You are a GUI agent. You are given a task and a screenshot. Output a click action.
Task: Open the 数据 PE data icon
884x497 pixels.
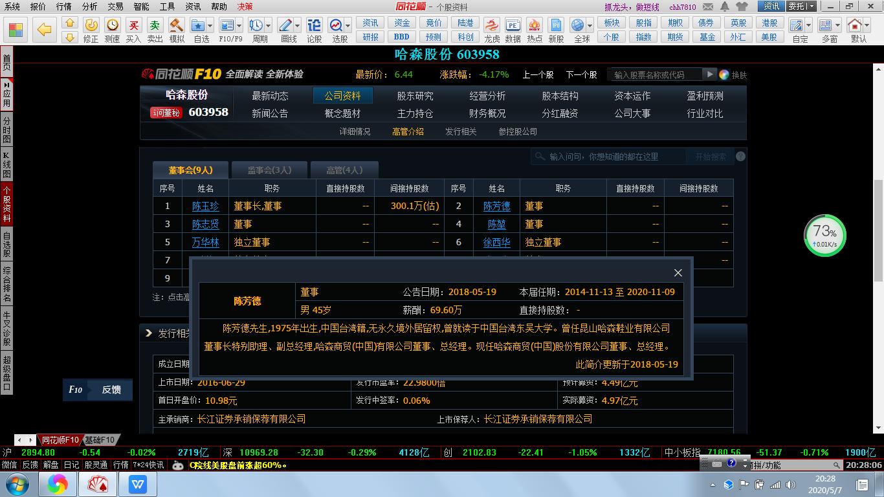(x=513, y=30)
